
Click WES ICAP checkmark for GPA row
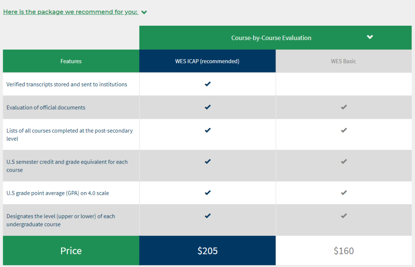point(207,192)
